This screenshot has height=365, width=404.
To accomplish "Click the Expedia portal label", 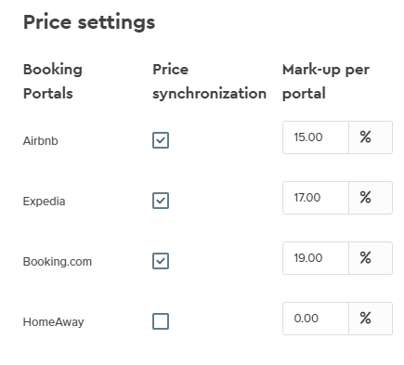I will coord(44,202).
